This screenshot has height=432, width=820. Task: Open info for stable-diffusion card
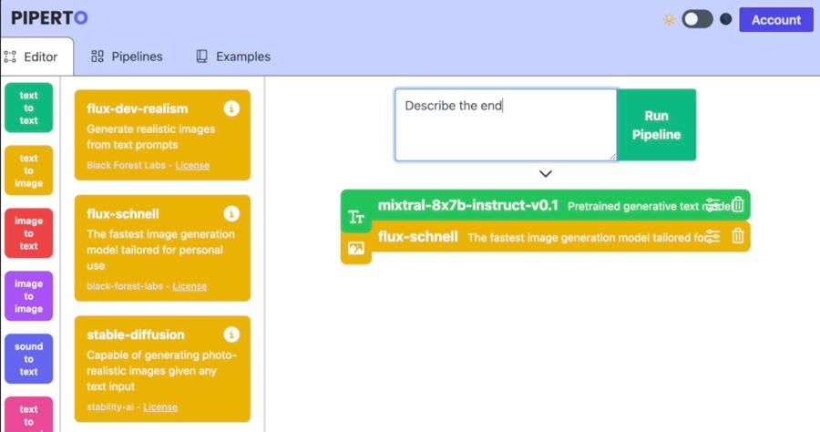231,334
